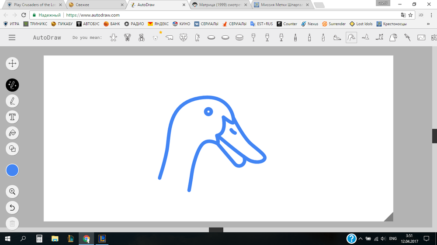Pick the framed picture suggestion
This screenshot has width=437, height=245.
(421, 37)
